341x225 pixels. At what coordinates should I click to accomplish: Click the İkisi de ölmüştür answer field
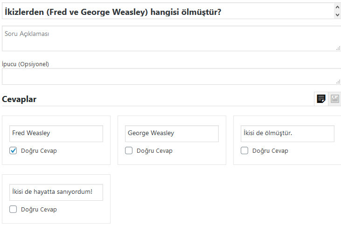tap(287, 134)
